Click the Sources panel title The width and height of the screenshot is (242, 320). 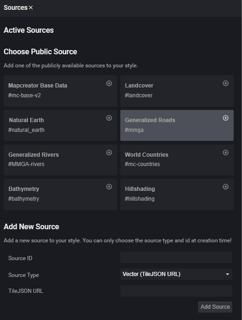[x=15, y=7]
